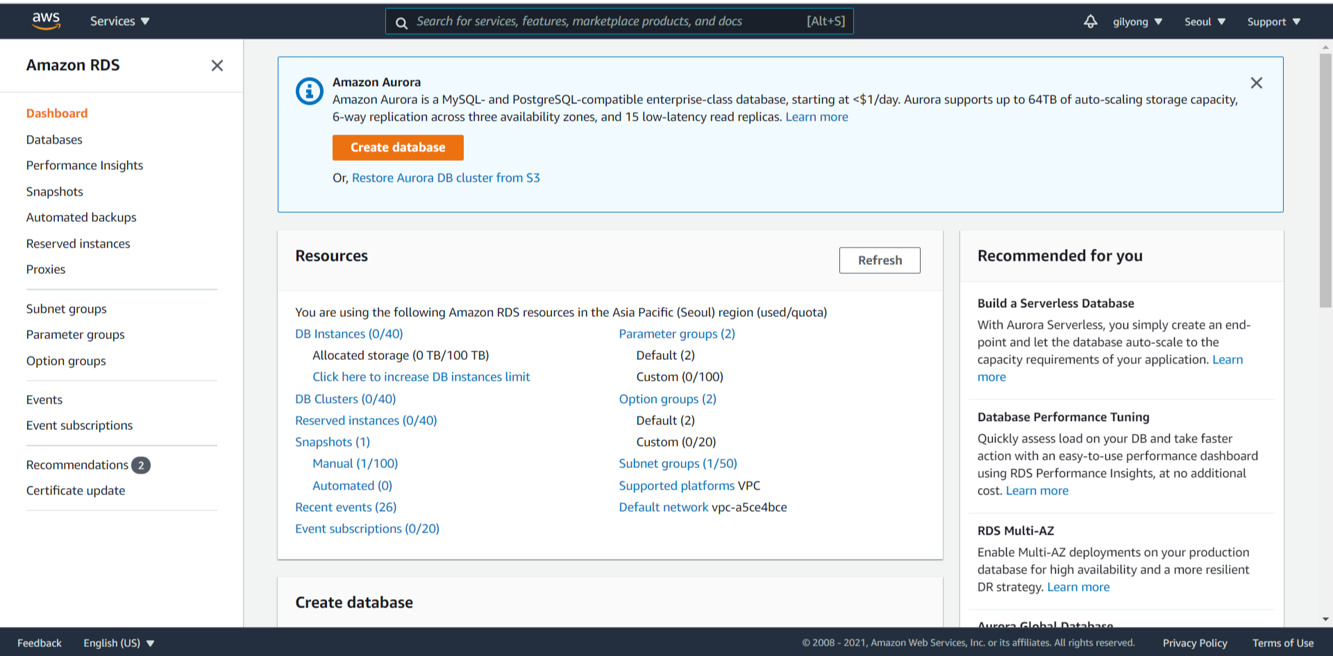
Task: Select Snapshots in the sidebar
Action: pos(55,191)
